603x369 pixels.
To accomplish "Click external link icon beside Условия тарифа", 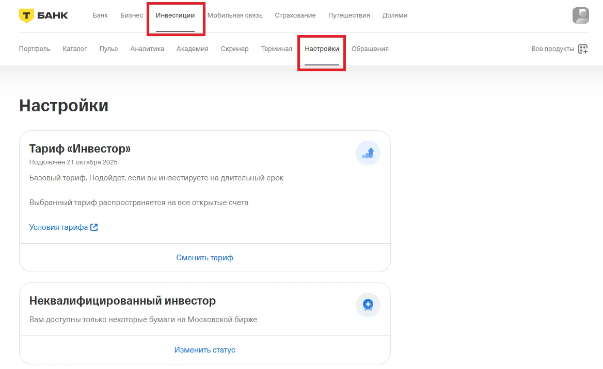I will point(94,227).
